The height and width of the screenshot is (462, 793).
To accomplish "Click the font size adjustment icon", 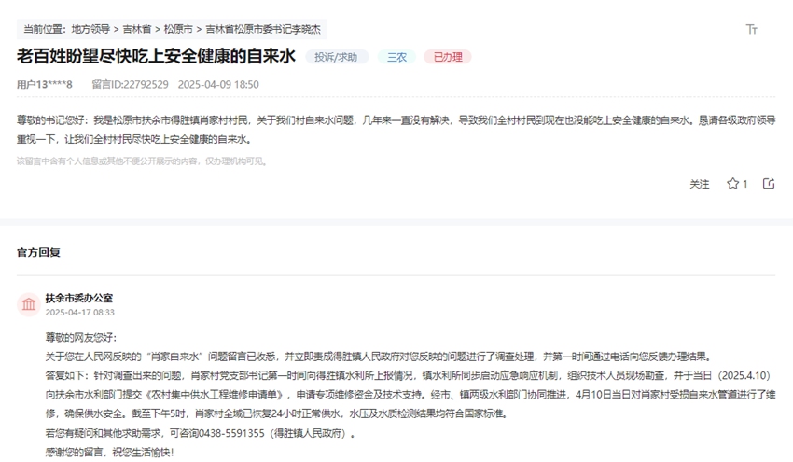I will (x=752, y=29).
